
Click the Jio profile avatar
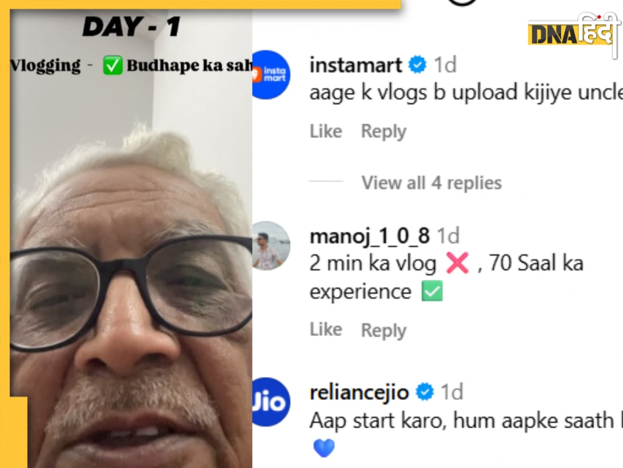pyautogui.click(x=271, y=402)
